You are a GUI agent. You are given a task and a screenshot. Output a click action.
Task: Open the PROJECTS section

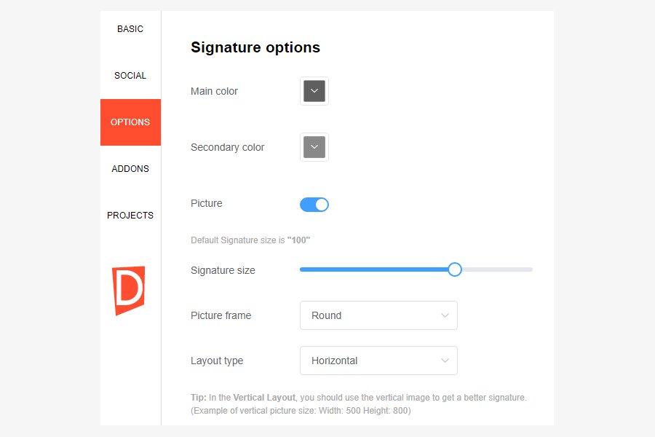[x=130, y=215]
